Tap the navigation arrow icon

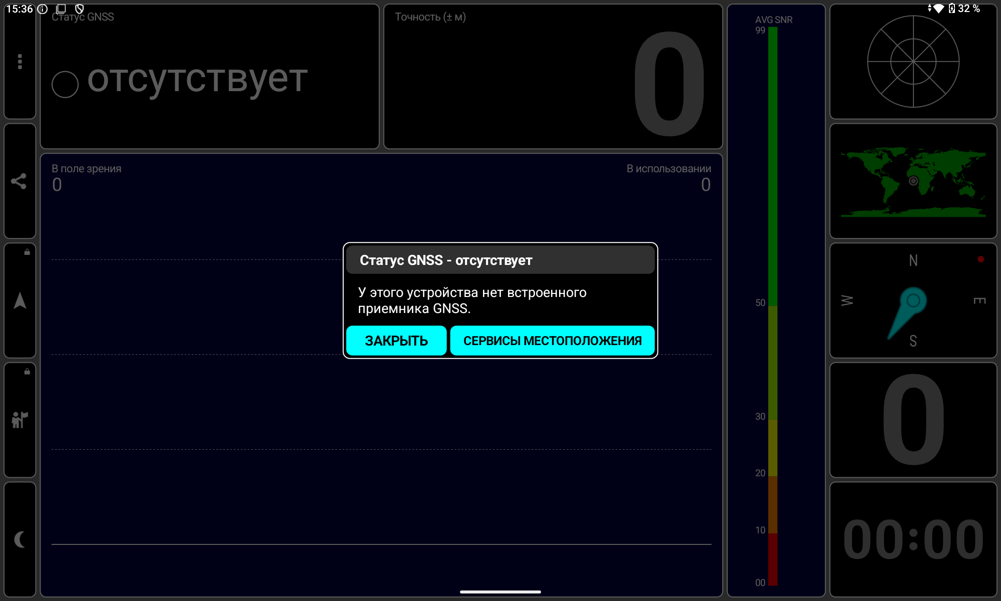(x=20, y=300)
